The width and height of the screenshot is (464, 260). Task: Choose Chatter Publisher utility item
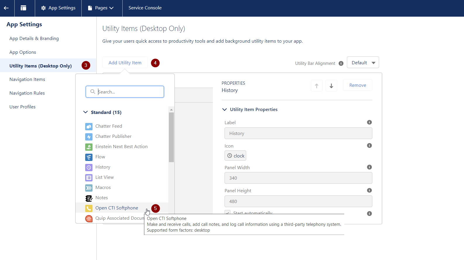coord(113,136)
